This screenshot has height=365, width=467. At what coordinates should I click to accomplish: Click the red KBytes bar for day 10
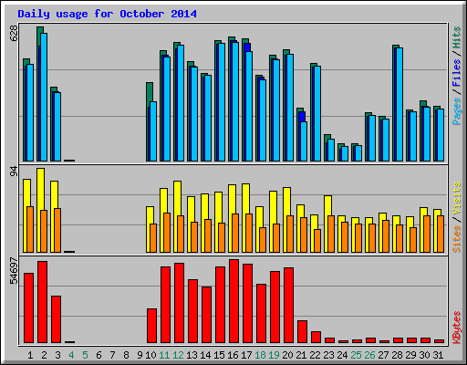151,326
